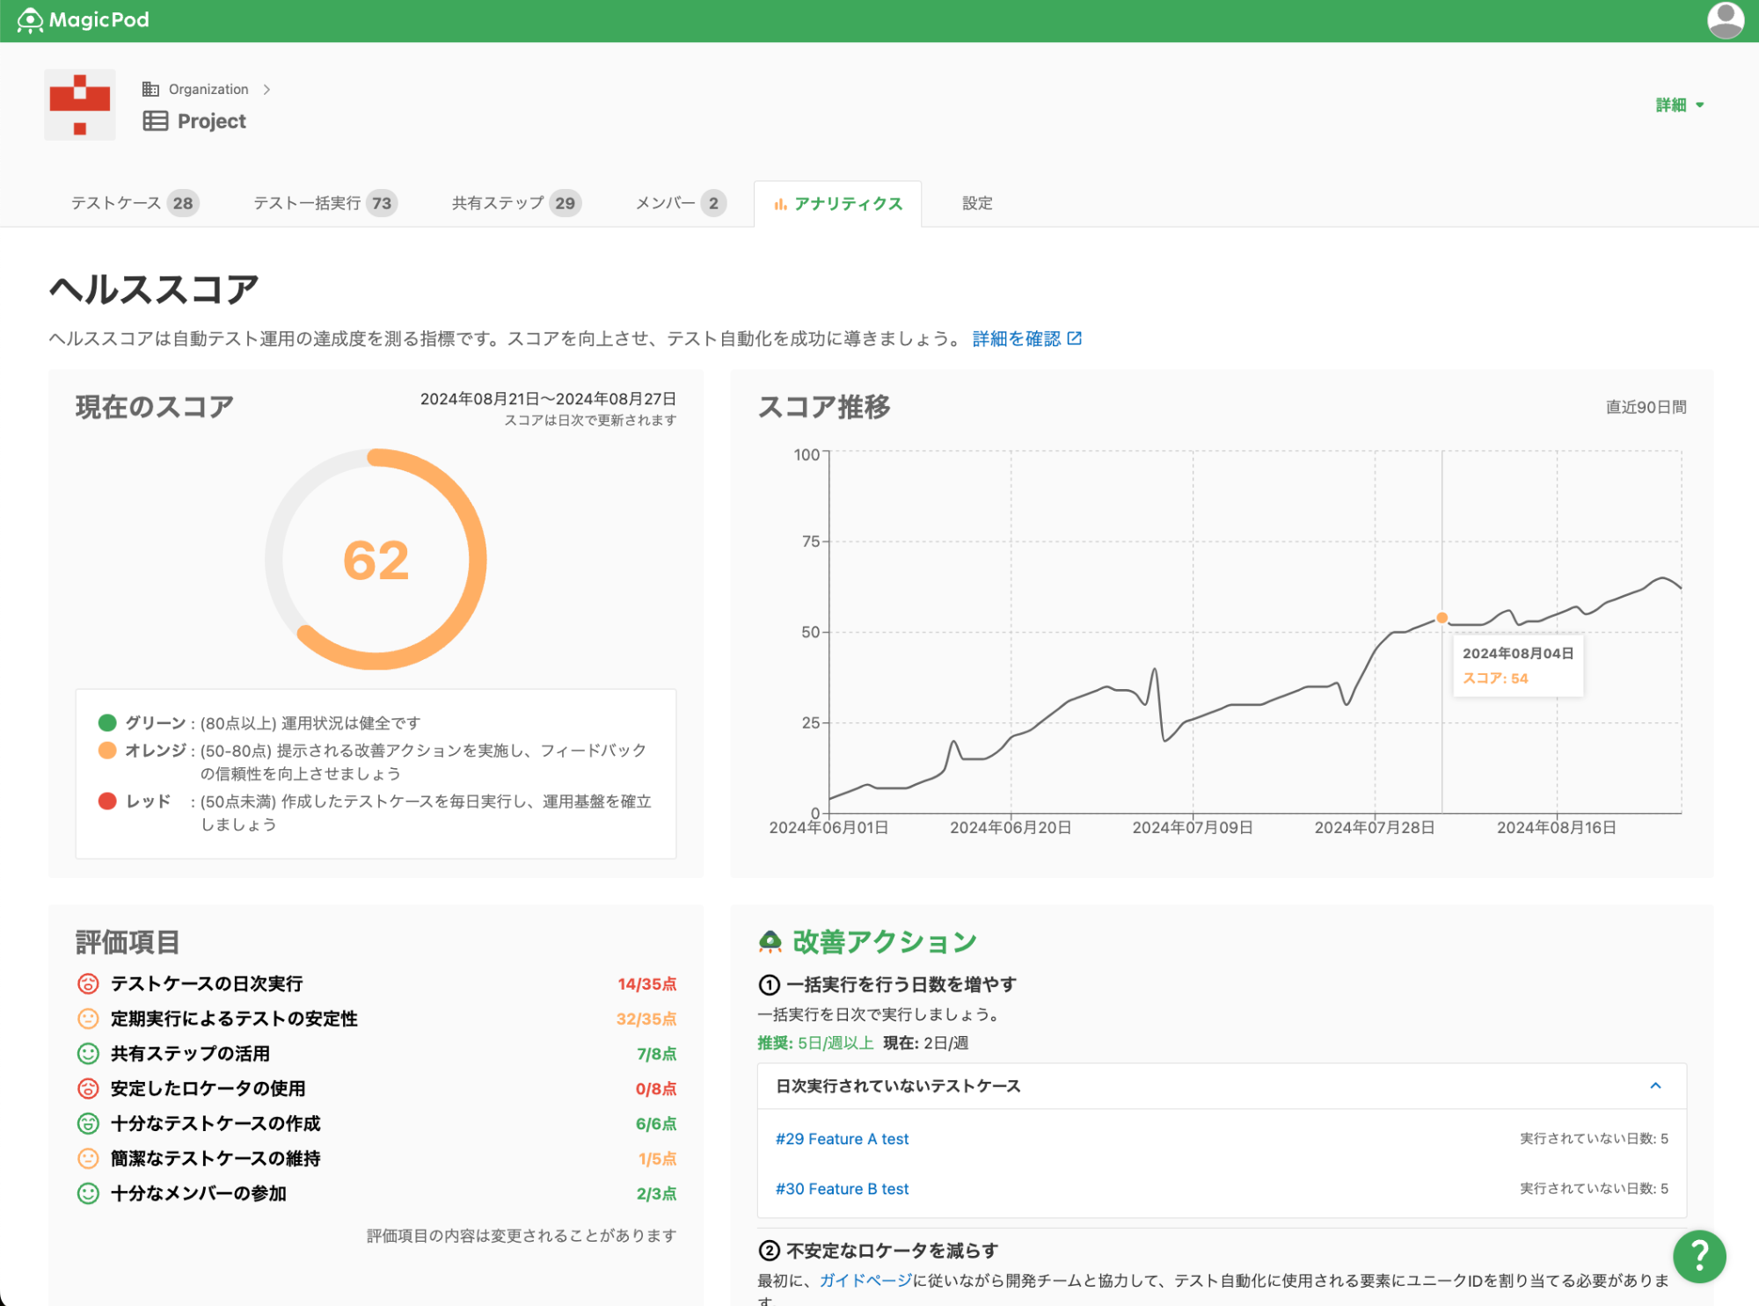Click the rocket icon next to 改善アクション
This screenshot has height=1306, width=1759.
[770, 942]
